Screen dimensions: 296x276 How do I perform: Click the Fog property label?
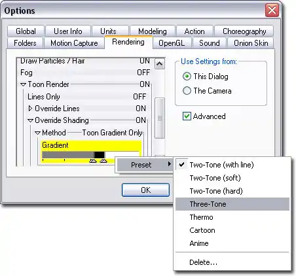pyautogui.click(x=26, y=73)
